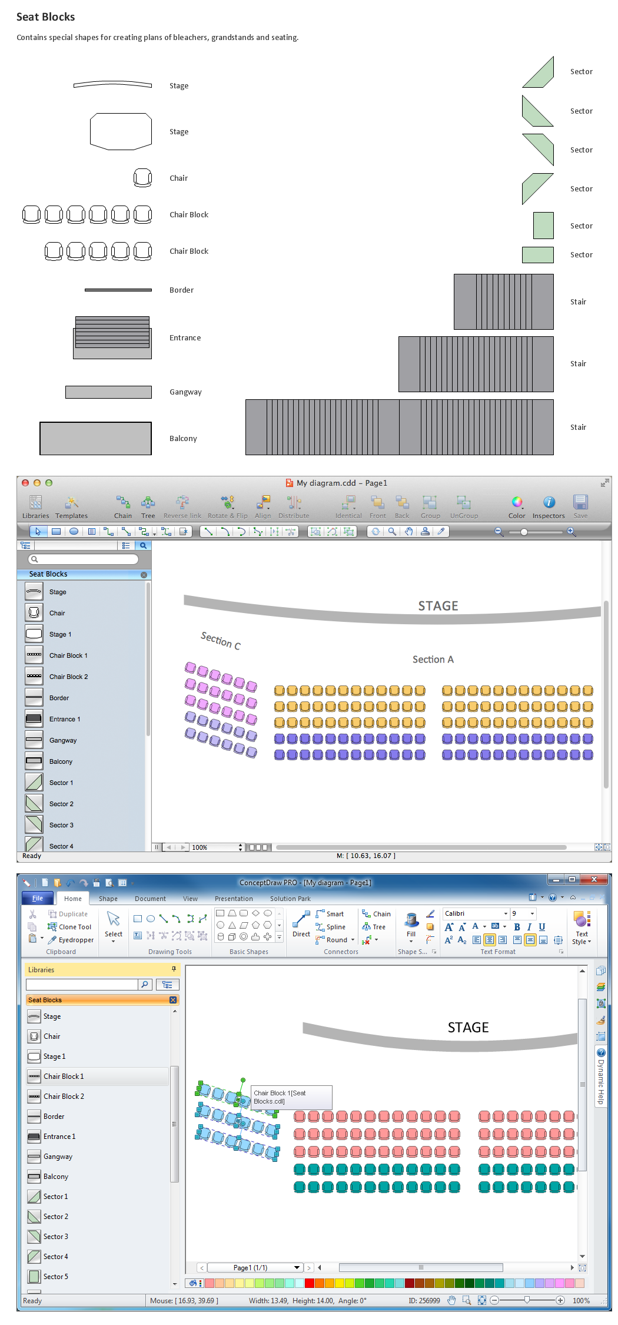Screen dimensions: 618x1325
Task: Switch to the Presentation ribbon tab
Action: 234,899
